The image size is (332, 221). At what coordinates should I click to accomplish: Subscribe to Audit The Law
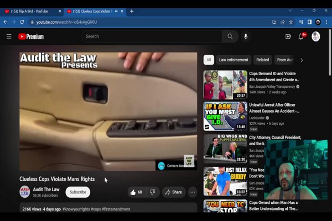(x=78, y=192)
